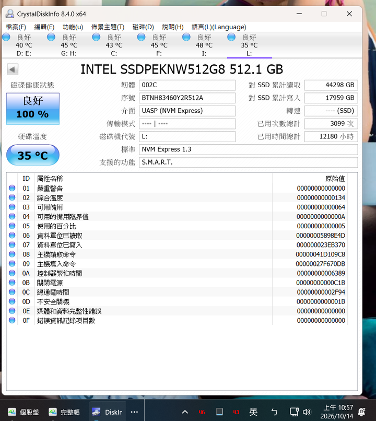Click raw value 000000023EB370
The image size is (376, 421).
(x=321, y=245)
